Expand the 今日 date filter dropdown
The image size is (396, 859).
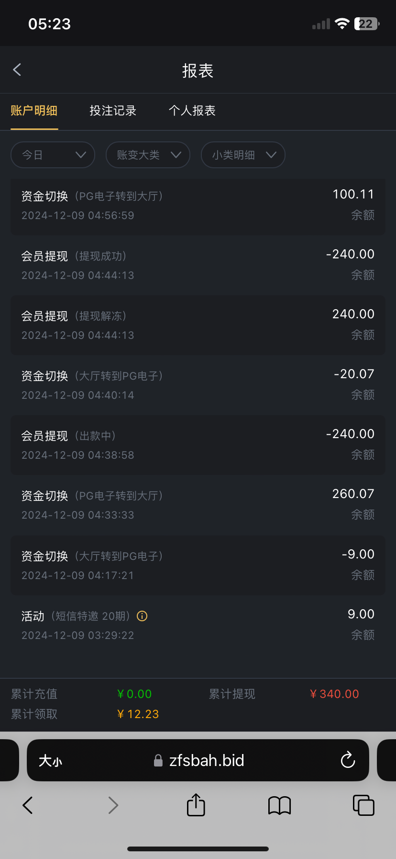(x=53, y=155)
